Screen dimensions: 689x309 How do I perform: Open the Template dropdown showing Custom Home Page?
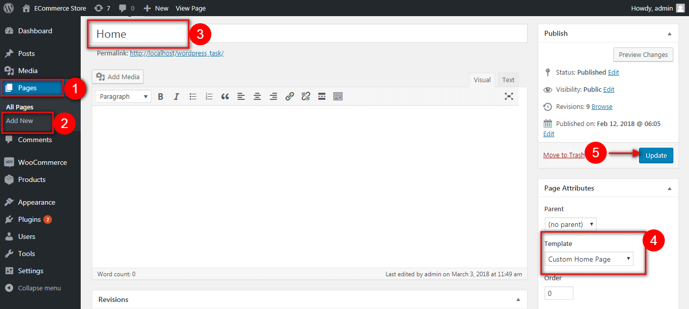(x=589, y=259)
